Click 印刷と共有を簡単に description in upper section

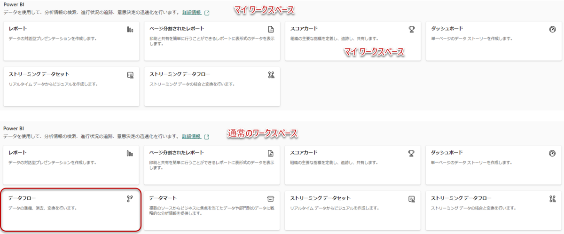(x=211, y=41)
